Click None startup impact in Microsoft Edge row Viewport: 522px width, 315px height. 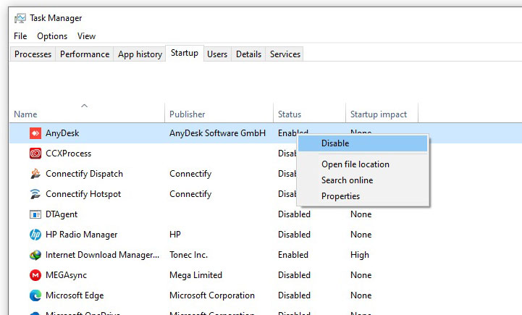coord(361,295)
